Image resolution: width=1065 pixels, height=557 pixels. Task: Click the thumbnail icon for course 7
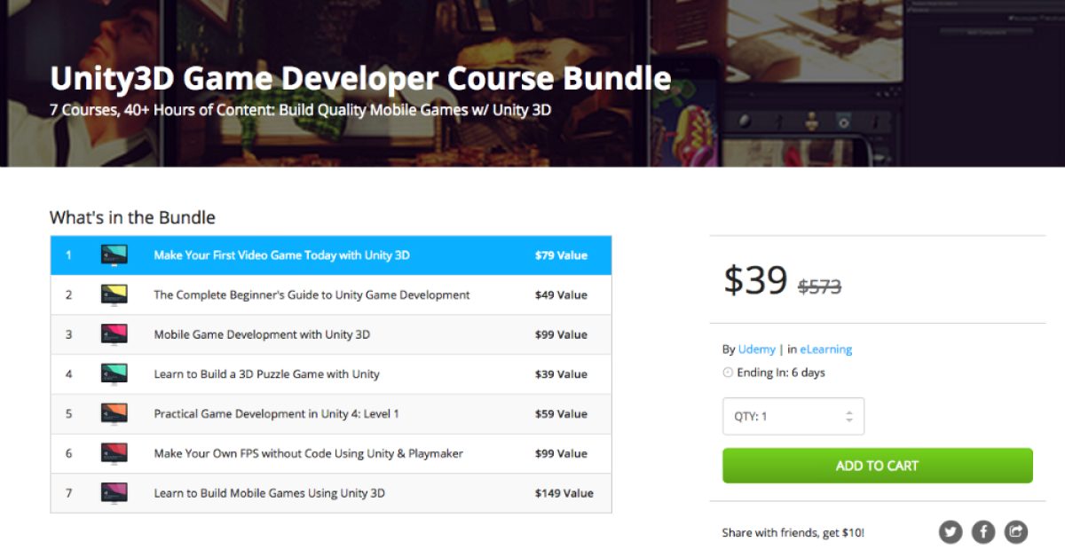pyautogui.click(x=114, y=493)
